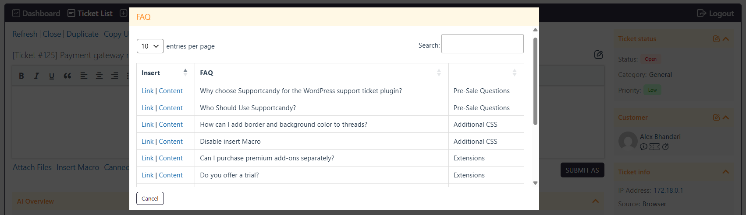Click the Low priority badge
The height and width of the screenshot is (215, 746).
pos(652,90)
